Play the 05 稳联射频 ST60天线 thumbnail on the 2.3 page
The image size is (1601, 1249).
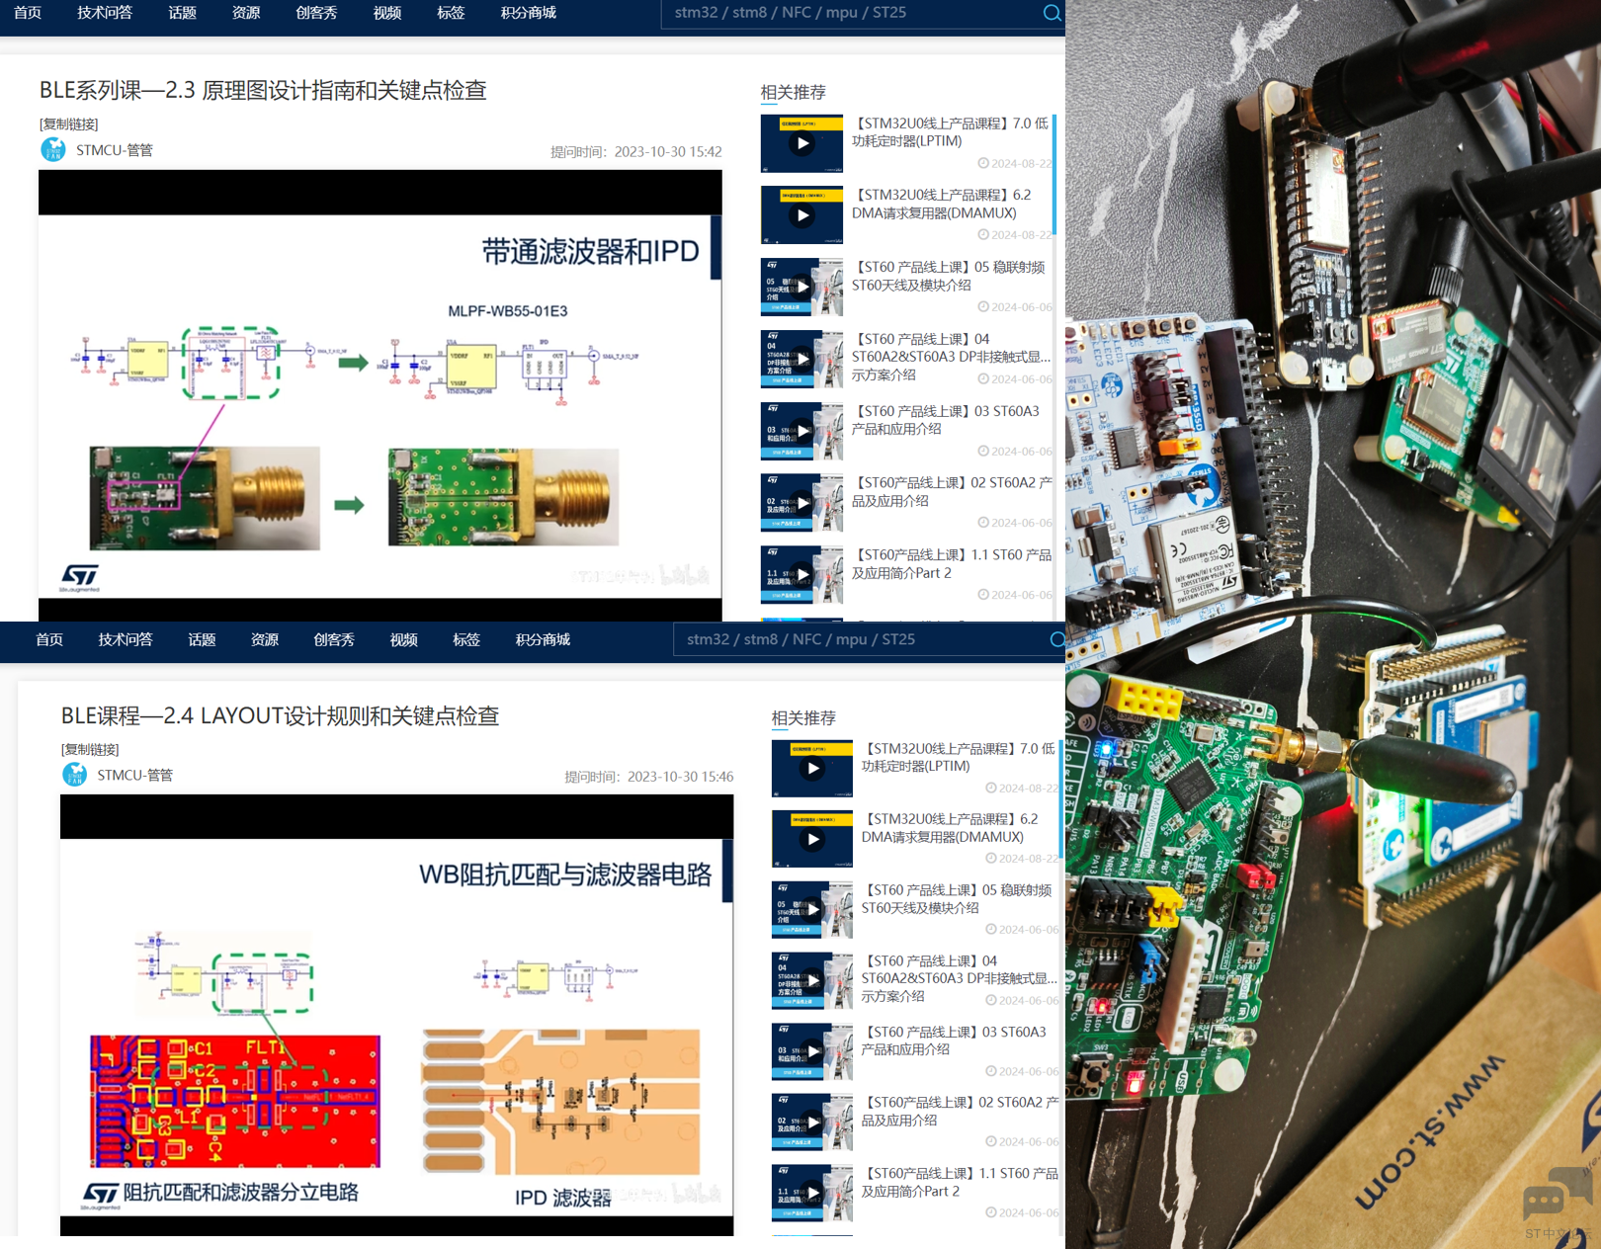[801, 288]
